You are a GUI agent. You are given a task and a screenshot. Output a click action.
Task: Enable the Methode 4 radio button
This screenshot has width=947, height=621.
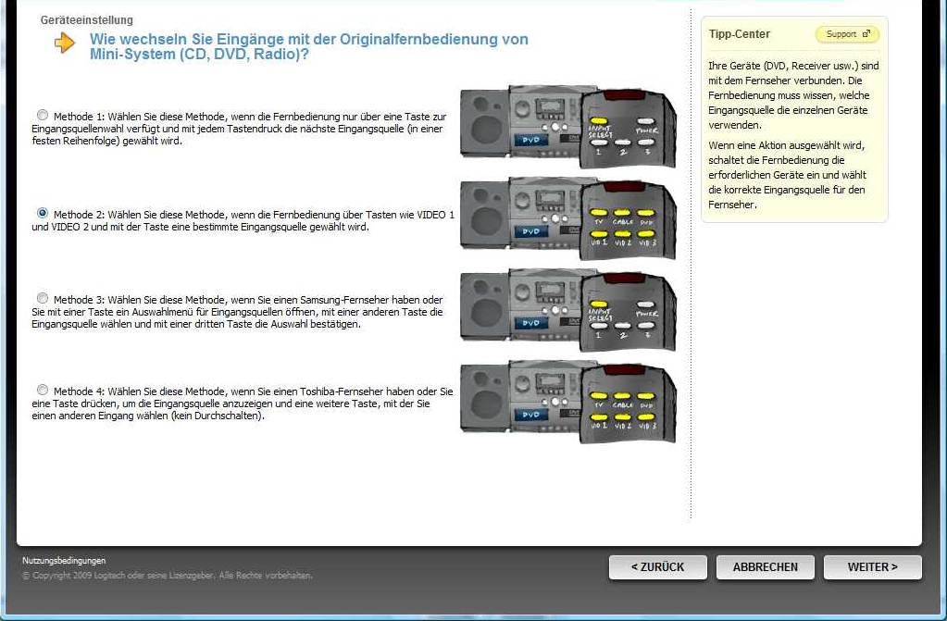pyautogui.click(x=43, y=390)
